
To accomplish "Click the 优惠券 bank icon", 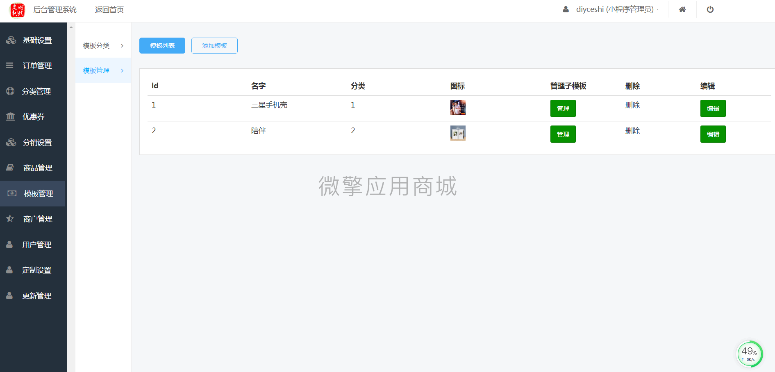I will coord(11,117).
